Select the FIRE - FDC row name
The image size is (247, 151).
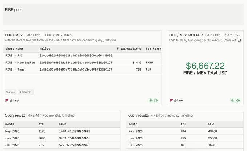coord(14,55)
